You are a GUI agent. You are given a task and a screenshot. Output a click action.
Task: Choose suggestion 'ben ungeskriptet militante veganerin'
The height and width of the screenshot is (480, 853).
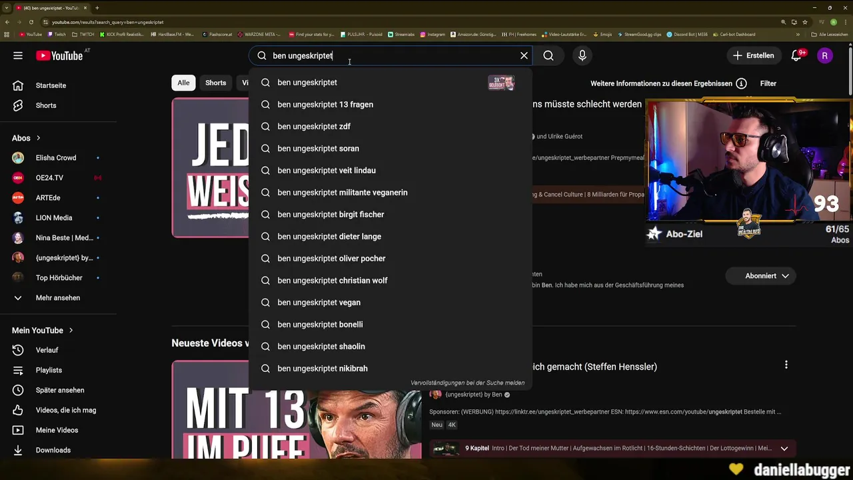(x=390, y=192)
